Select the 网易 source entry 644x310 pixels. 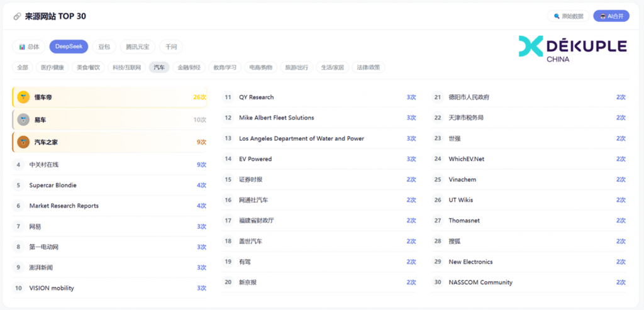pyautogui.click(x=109, y=226)
